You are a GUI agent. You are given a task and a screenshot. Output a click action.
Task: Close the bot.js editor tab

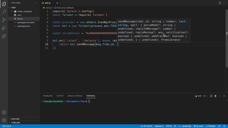[x=57, y=3]
